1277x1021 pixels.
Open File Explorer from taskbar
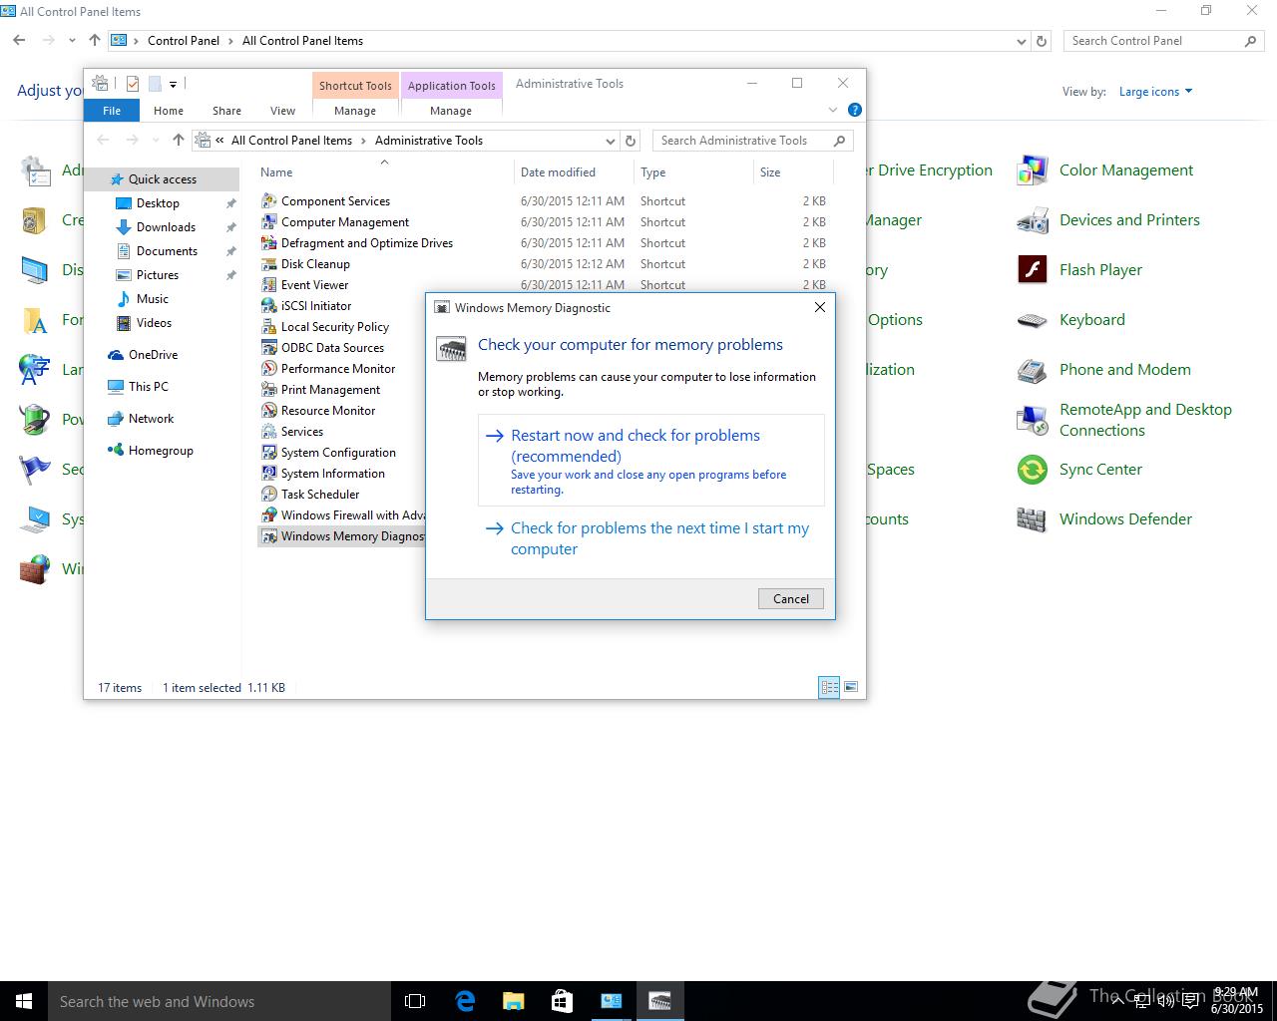coord(513,1001)
